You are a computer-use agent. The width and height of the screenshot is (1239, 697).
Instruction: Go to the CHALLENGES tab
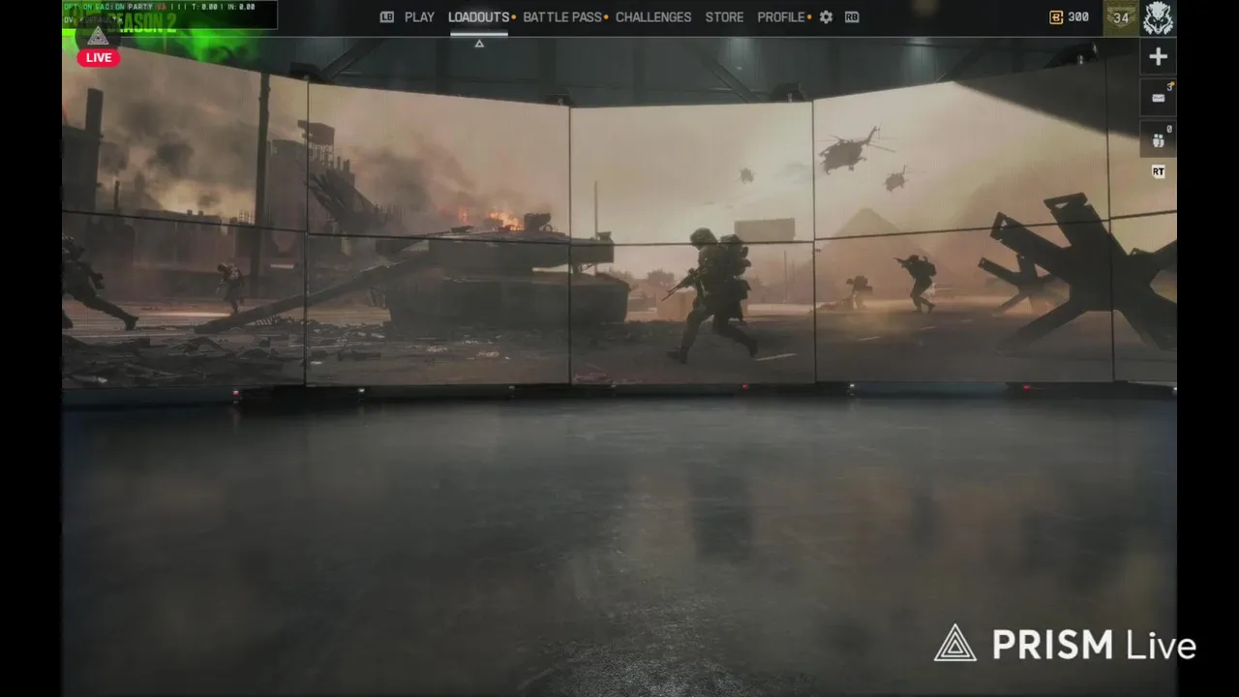[653, 17]
